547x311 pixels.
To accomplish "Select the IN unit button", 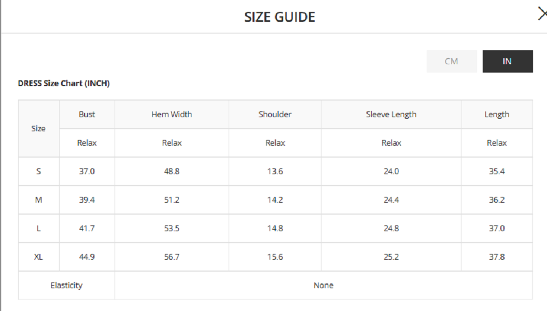I will tap(507, 61).
